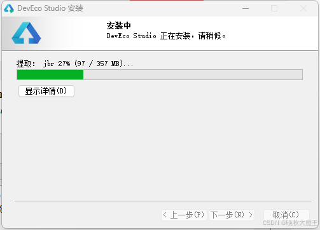
Task: Click the DevEco Studio 安装 window title
Action: point(50,8)
